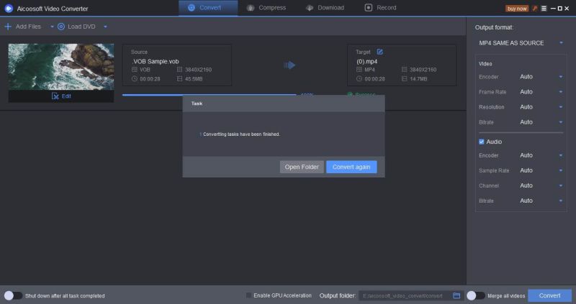Click the Aicoosoft app logo icon
The height and width of the screenshot is (304, 576).
click(9, 8)
